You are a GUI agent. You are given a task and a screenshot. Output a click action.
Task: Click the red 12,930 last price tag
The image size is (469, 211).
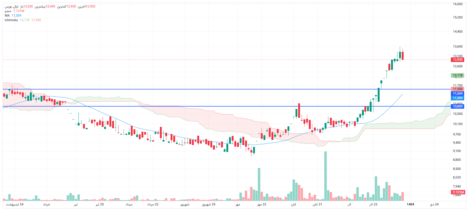pos(458,60)
